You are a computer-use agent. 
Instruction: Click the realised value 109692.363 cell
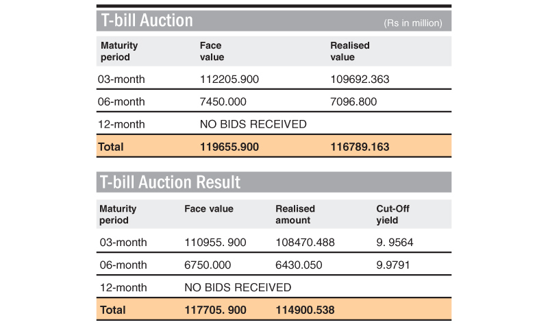tap(360, 79)
